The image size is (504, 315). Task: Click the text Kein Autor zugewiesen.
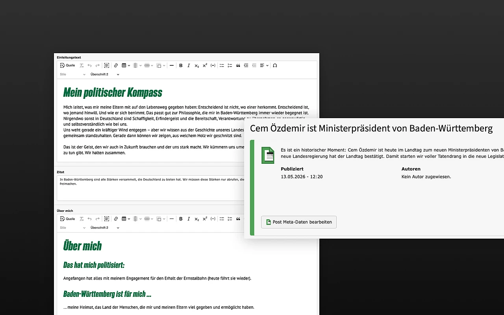coord(426,177)
